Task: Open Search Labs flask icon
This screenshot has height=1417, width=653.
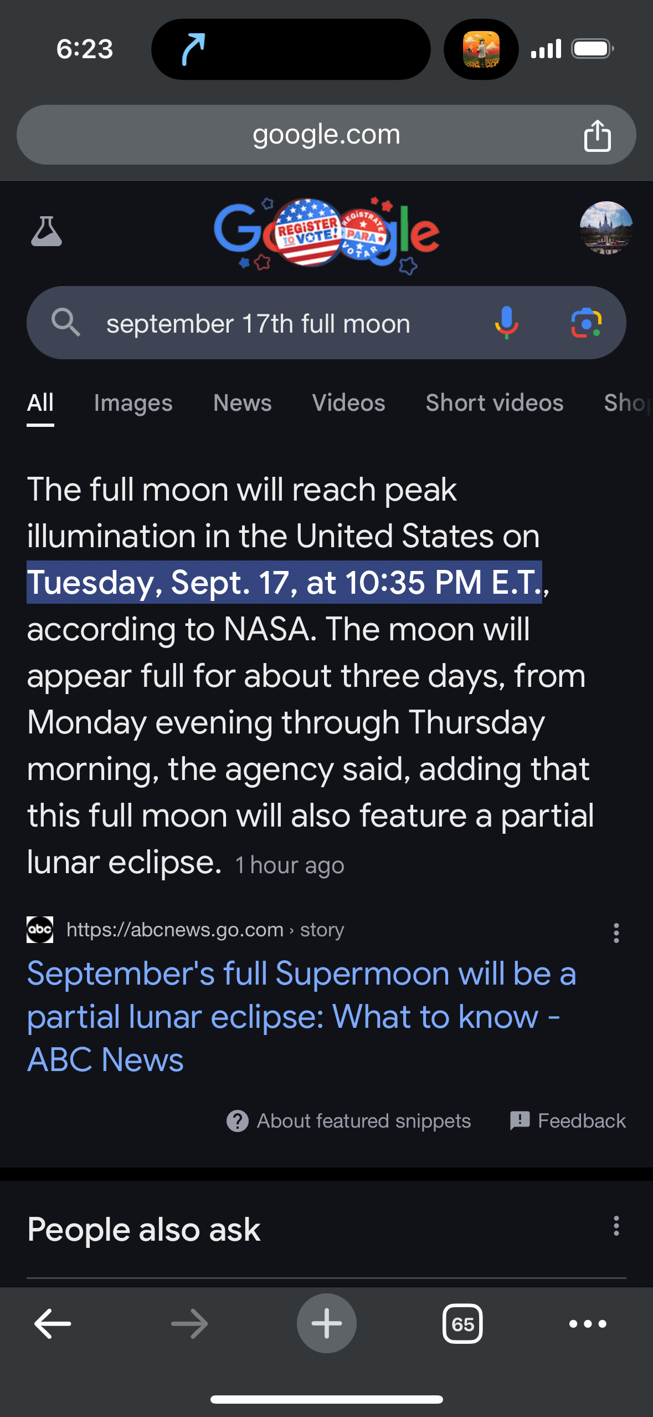Action: click(x=47, y=231)
